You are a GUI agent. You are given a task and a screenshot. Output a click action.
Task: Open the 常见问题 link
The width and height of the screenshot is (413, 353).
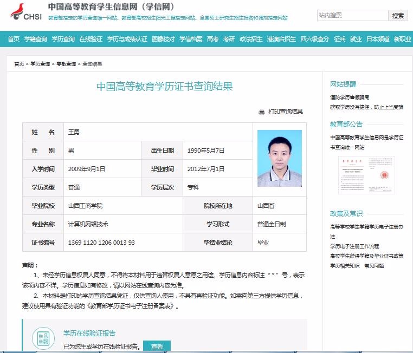pyautogui.click(x=374, y=266)
